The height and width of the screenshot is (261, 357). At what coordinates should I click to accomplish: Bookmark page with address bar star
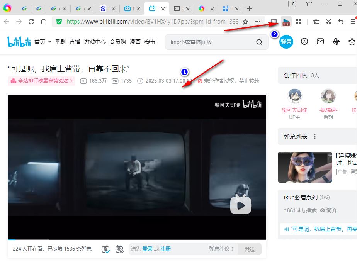click(x=245, y=22)
